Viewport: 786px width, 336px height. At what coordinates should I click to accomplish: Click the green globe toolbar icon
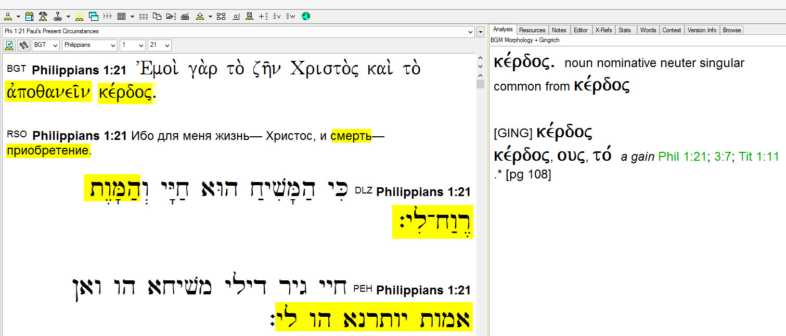click(306, 16)
